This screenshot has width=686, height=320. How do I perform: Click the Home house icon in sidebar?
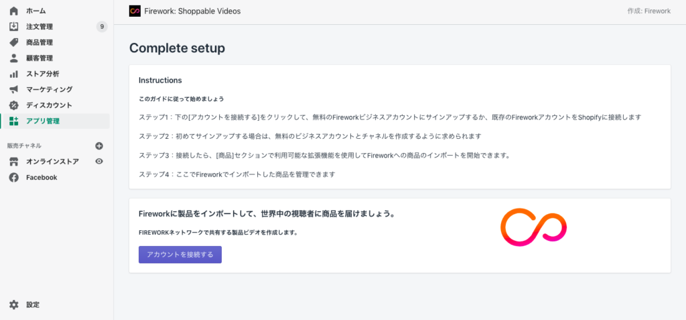14,11
